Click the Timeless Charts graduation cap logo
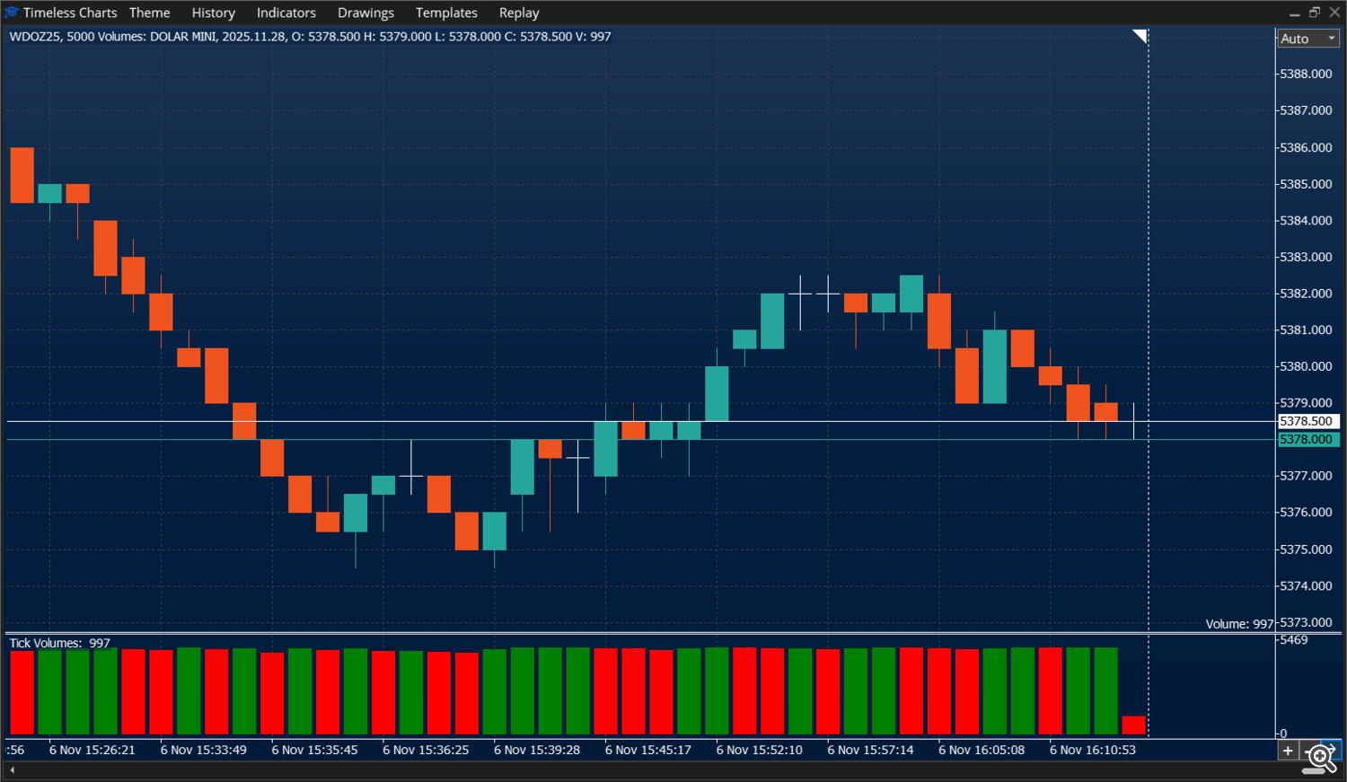1347x782 pixels. click(12, 12)
